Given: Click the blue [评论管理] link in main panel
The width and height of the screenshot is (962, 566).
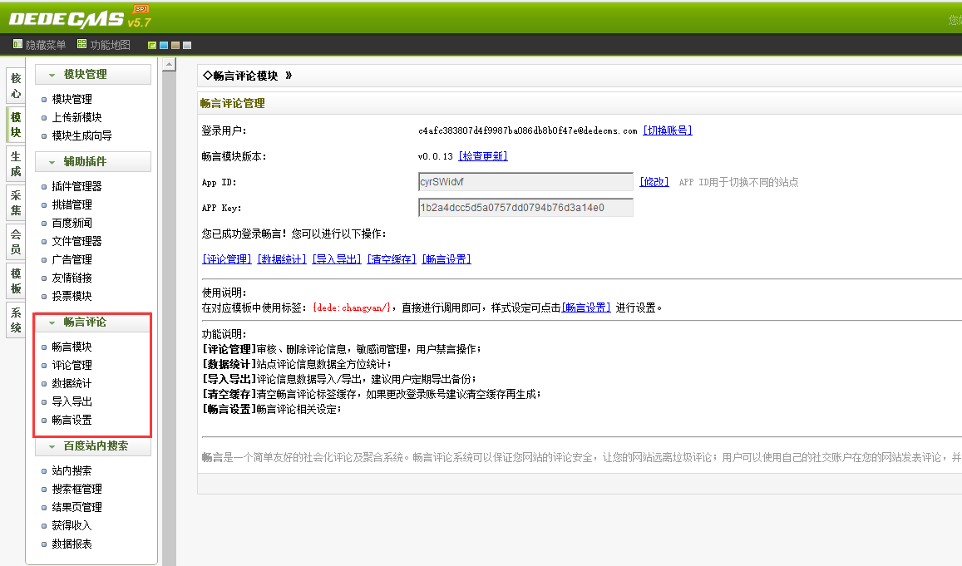Looking at the screenshot, I should (x=227, y=259).
